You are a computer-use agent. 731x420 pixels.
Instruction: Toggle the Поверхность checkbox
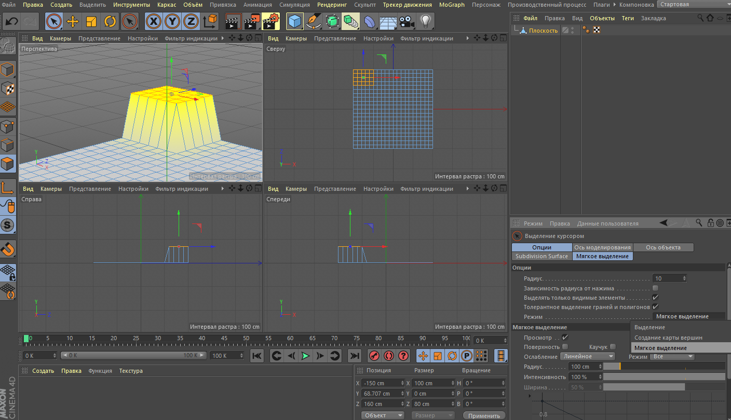coord(565,347)
